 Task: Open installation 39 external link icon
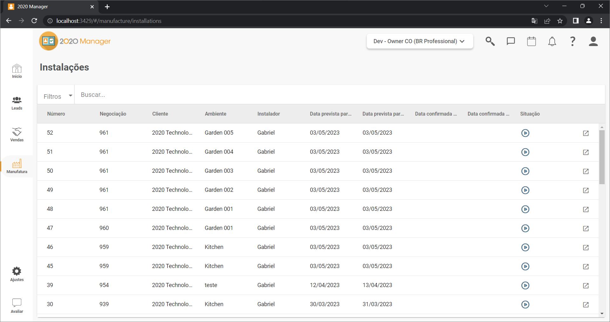(586, 285)
